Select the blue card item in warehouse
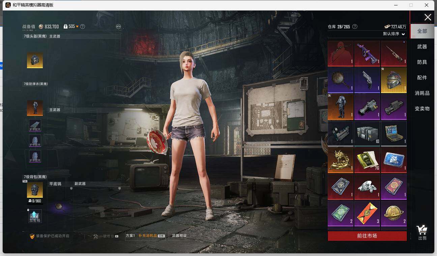The image size is (437, 256). [x=394, y=160]
